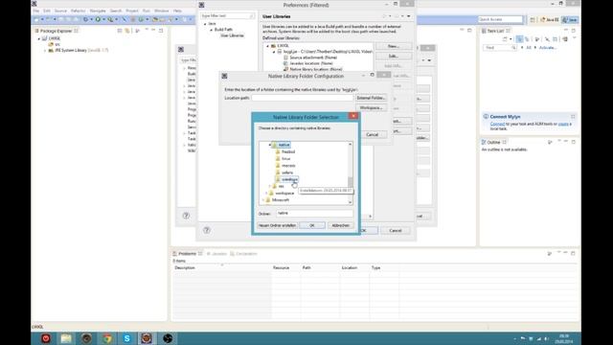613x345 pixels.
Task: Open the Source menu
Action: click(x=60, y=11)
